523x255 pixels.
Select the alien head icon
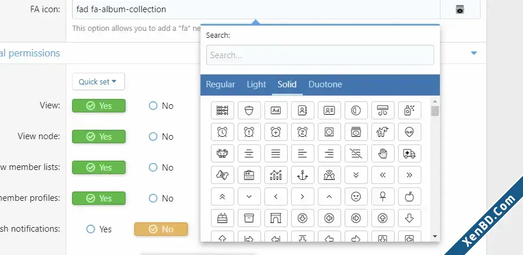409,132
